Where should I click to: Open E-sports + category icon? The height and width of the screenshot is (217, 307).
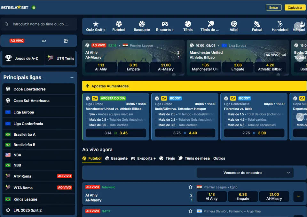tap(165, 24)
